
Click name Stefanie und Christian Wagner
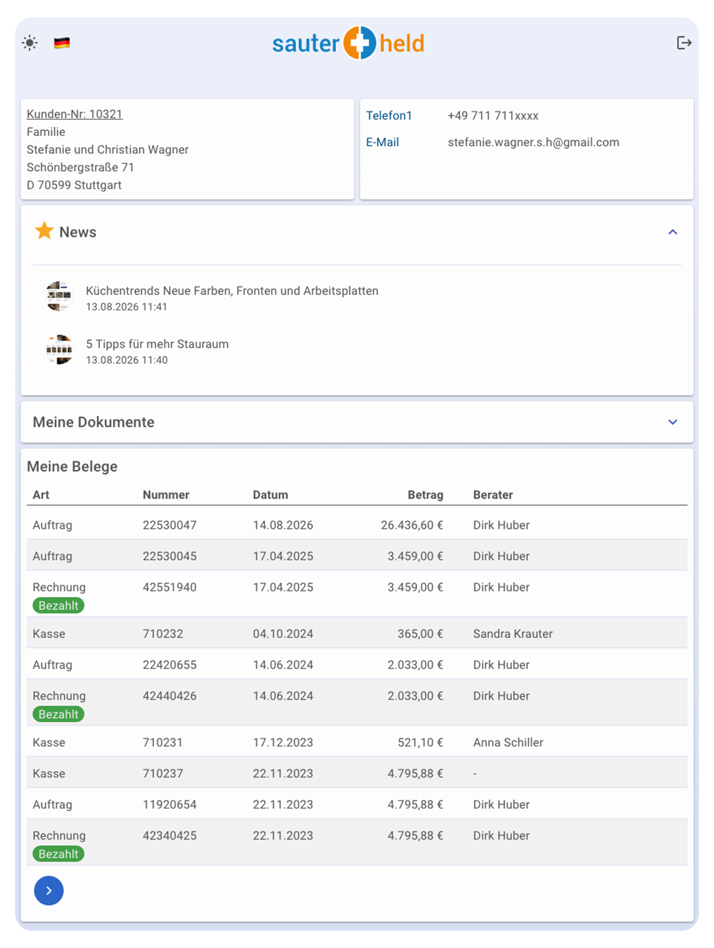[x=108, y=149]
